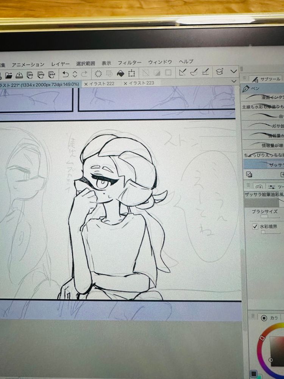Click the sub tool panel hamburger menu
The image size is (284, 379).
244,78
